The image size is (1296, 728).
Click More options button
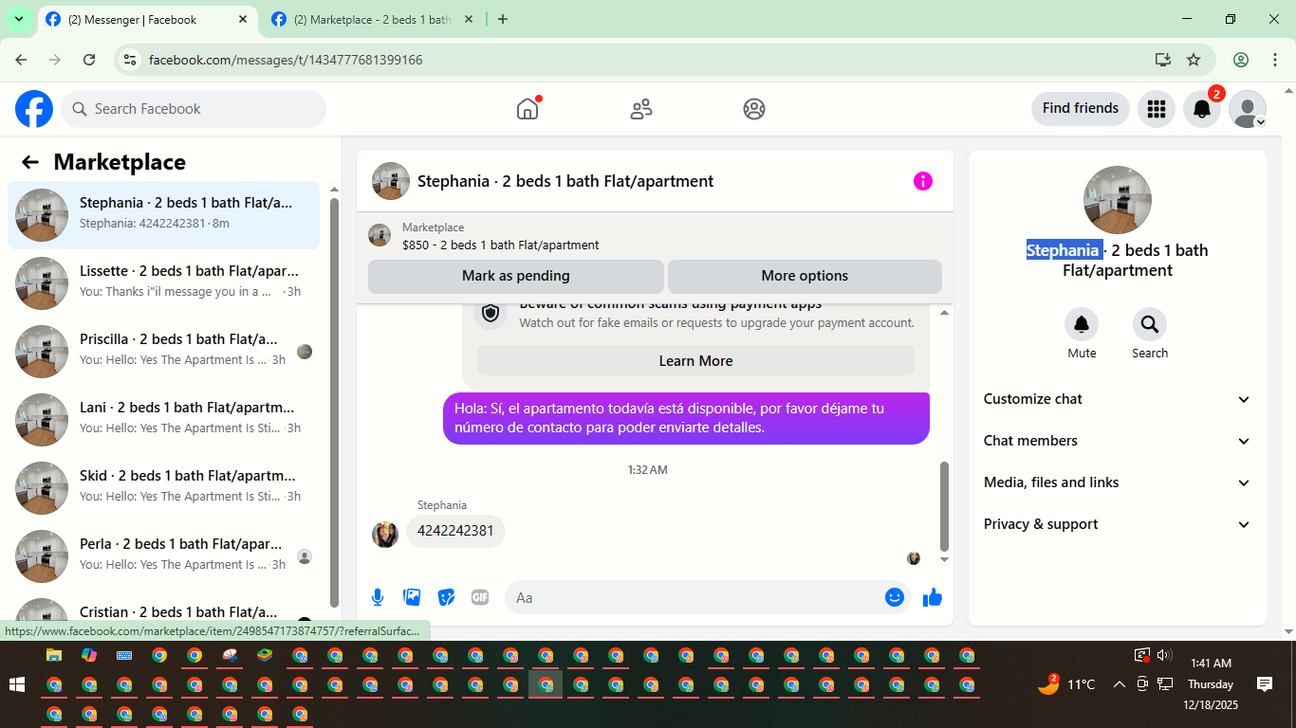tap(805, 276)
